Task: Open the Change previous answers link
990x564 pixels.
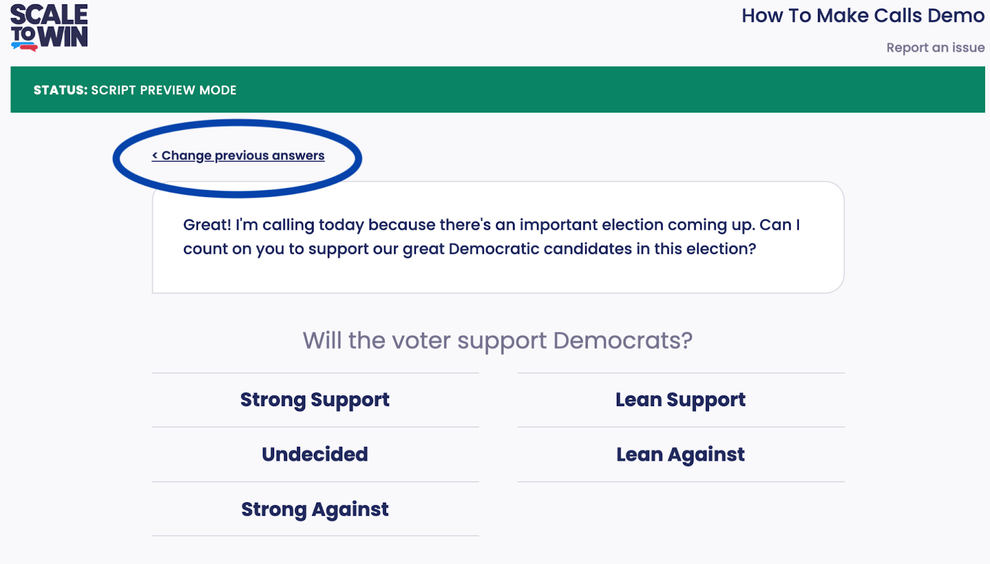Action: [238, 156]
